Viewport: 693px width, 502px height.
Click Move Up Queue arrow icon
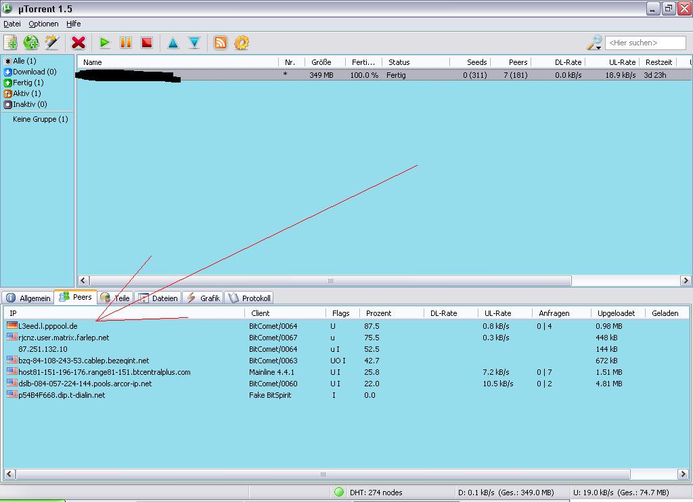coord(173,43)
